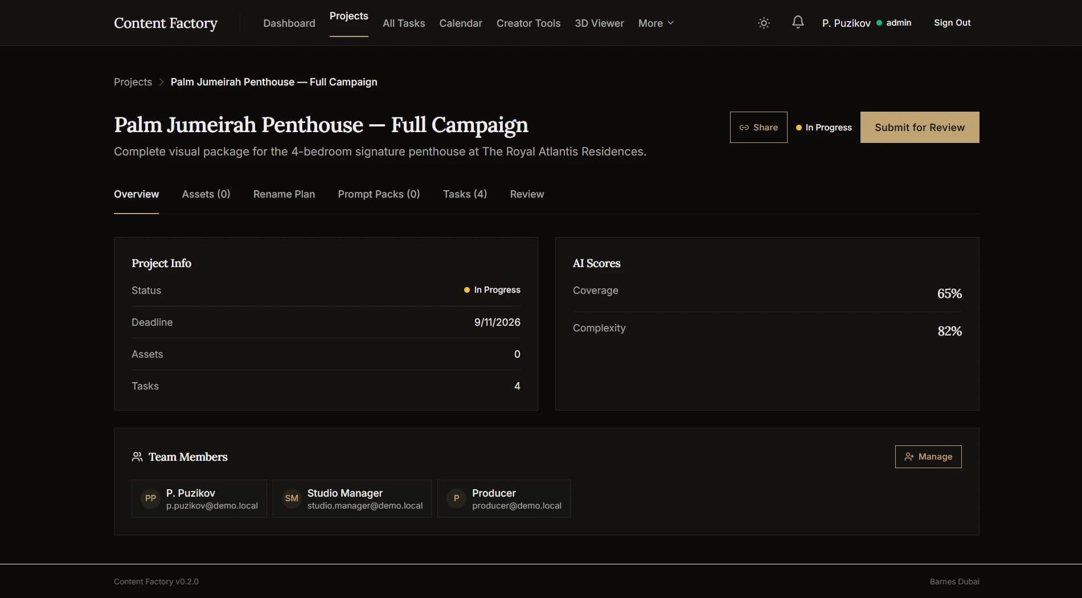Screen dimensions: 1082x598
Task: Click the Content Factory logo
Action: [166, 23]
